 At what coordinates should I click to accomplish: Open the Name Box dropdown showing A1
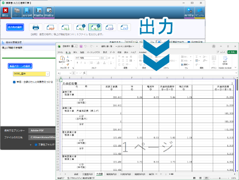click(x=70, y=73)
